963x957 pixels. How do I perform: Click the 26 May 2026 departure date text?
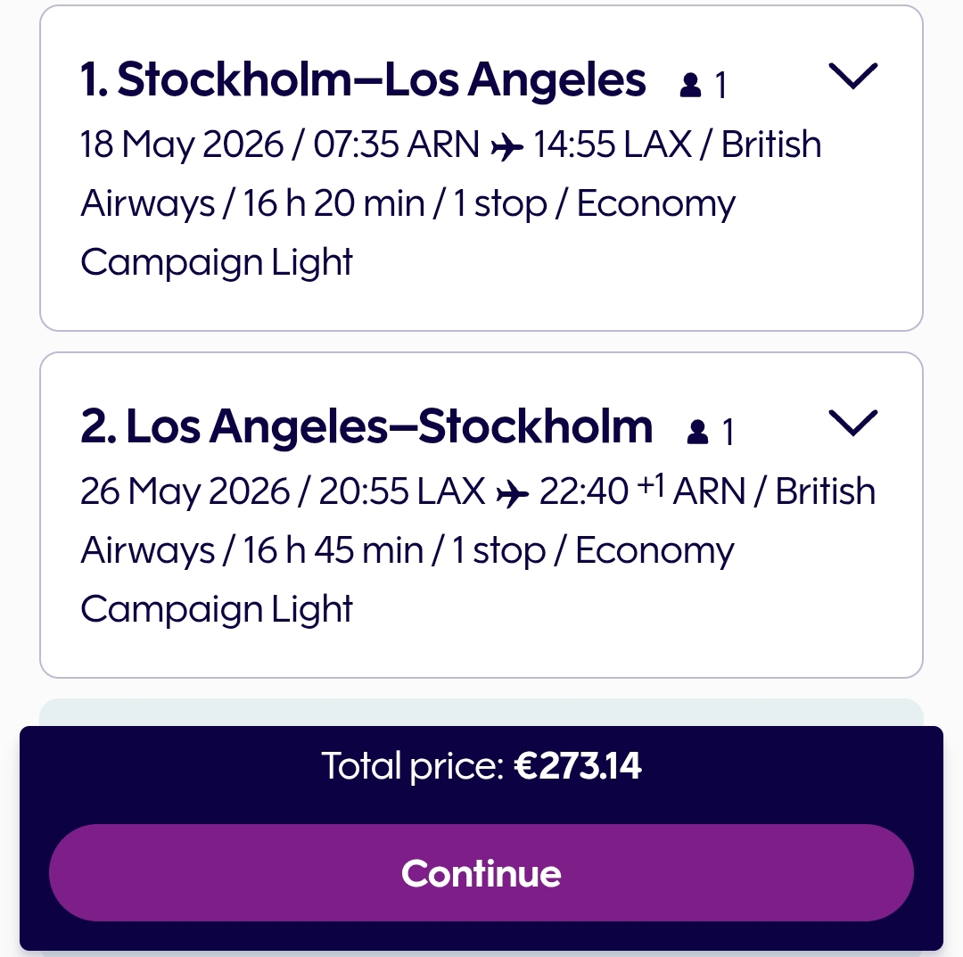click(x=185, y=492)
